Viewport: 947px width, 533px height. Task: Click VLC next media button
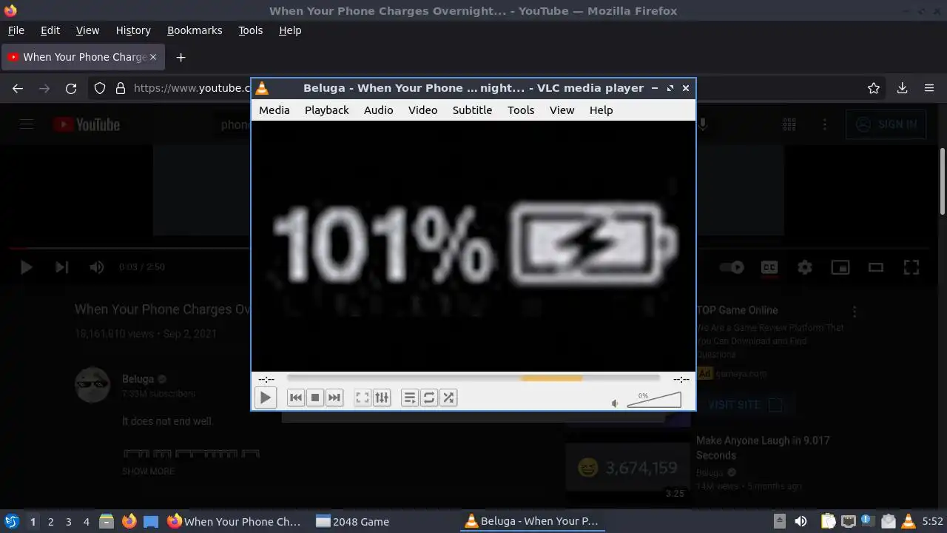334,398
